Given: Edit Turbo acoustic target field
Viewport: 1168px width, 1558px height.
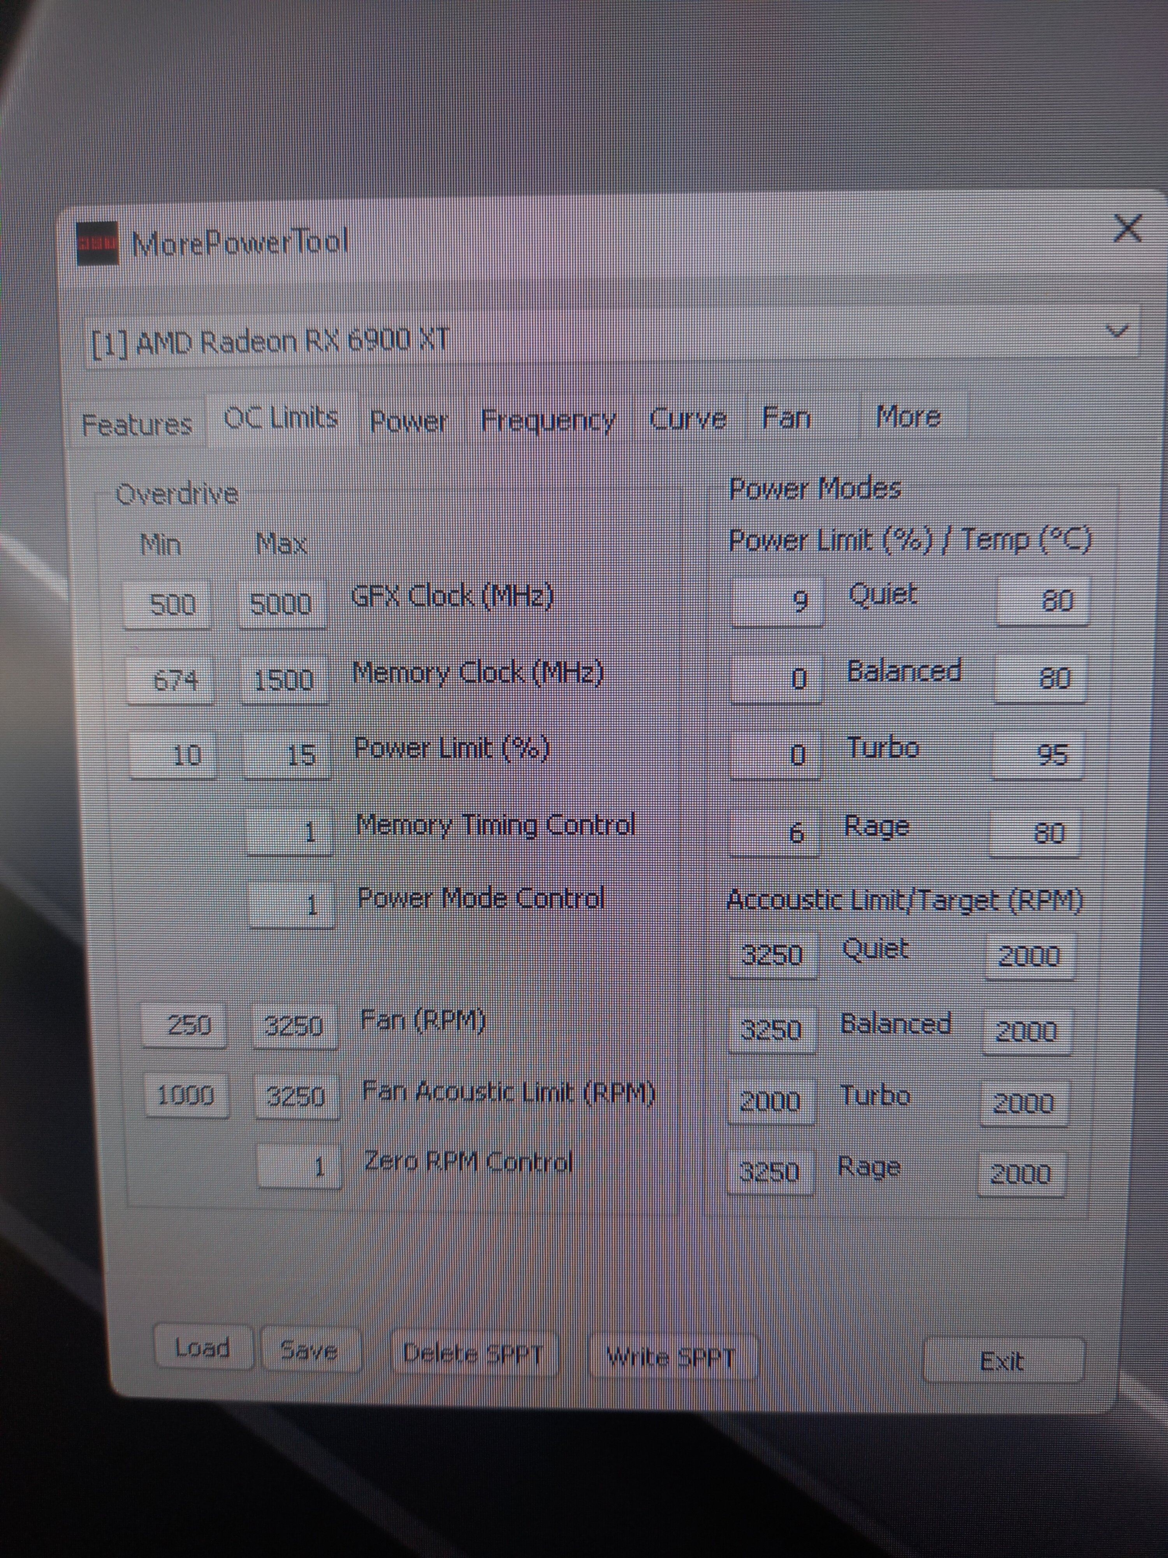Looking at the screenshot, I should click(1024, 1103).
